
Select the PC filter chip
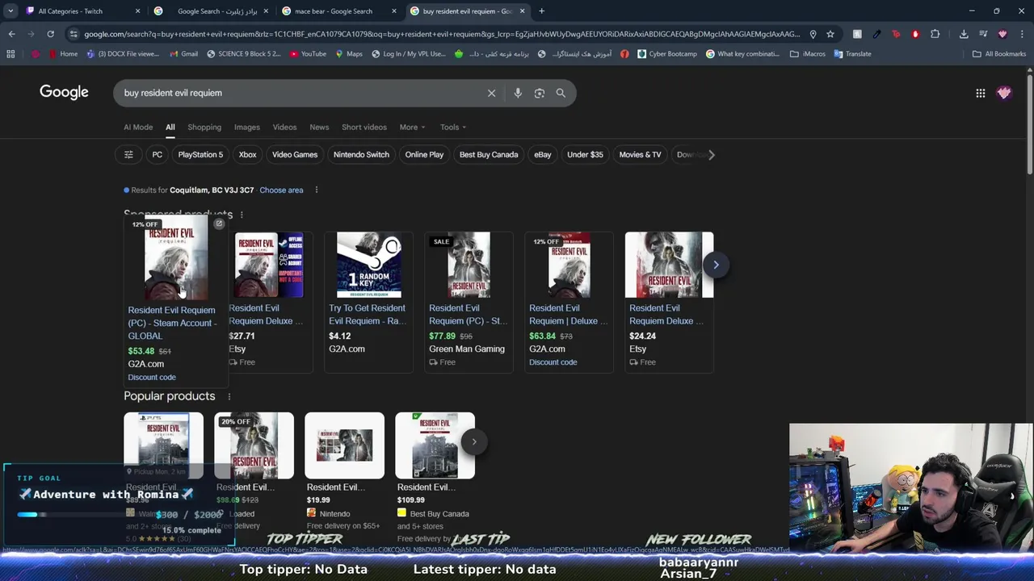[158, 154]
